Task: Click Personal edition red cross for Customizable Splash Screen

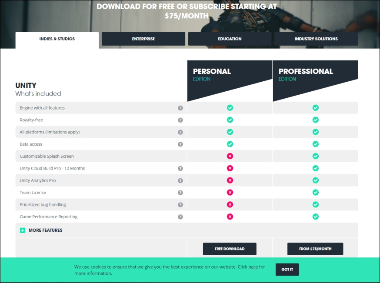Action: pos(230,156)
